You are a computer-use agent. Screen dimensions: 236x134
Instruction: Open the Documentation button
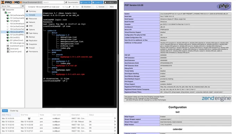[x=72, y=2]
